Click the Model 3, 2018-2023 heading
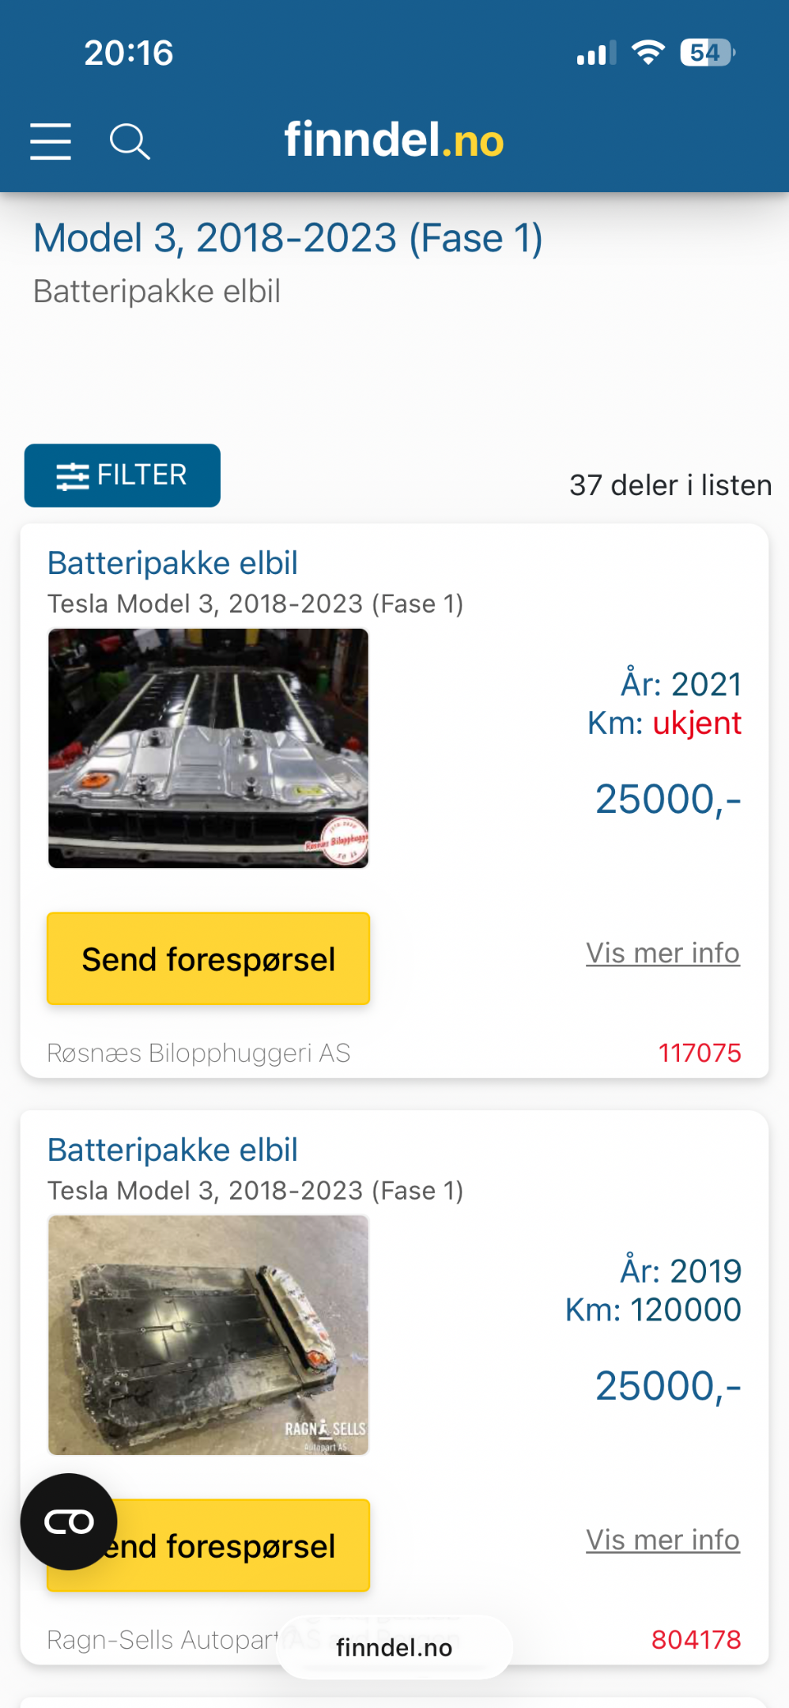The image size is (789, 1708). pyautogui.click(x=288, y=238)
